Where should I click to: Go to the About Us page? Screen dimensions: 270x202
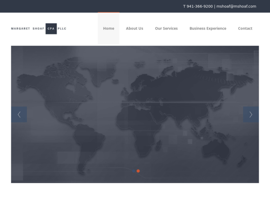pyautogui.click(x=135, y=28)
